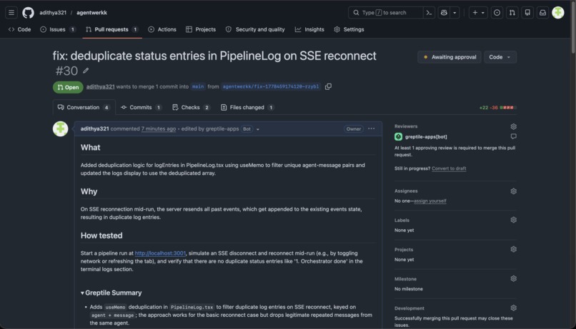The image size is (576, 329).
Task: Open adithya321 name in comment header
Action: pyautogui.click(x=95, y=128)
